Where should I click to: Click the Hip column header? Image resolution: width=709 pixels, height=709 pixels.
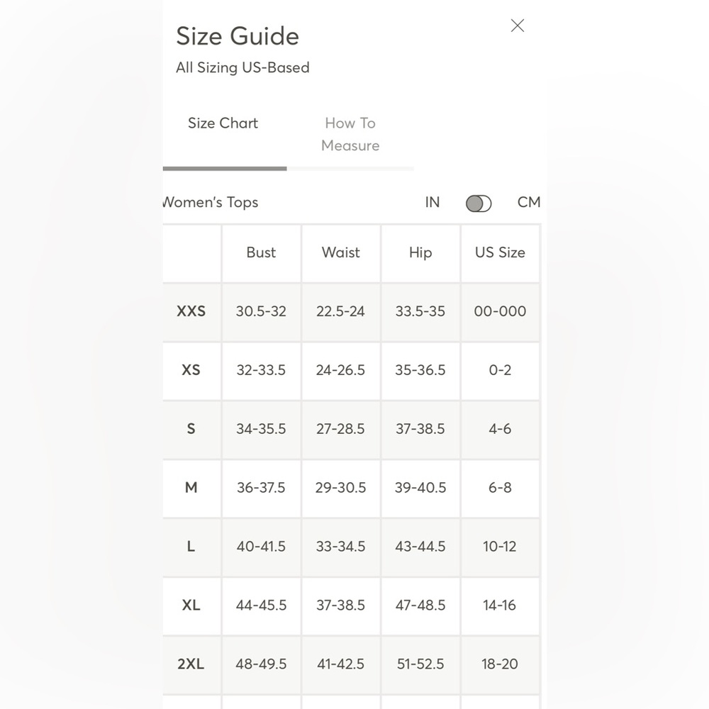click(420, 252)
